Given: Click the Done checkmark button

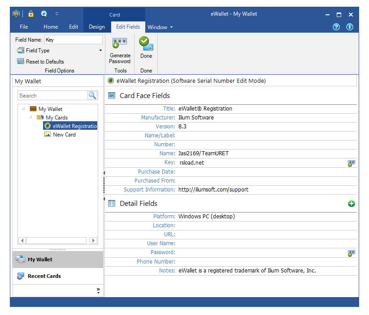Looking at the screenshot, I should 146,47.
